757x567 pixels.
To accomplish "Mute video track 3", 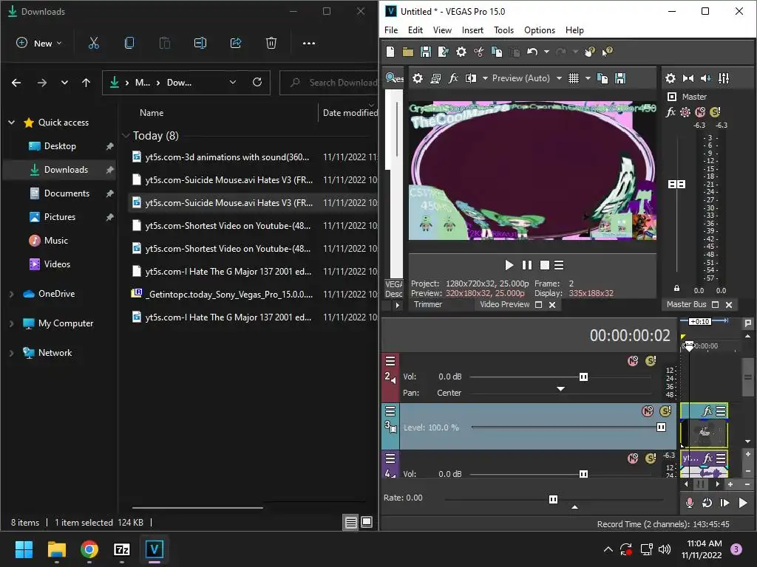I will 648,410.
